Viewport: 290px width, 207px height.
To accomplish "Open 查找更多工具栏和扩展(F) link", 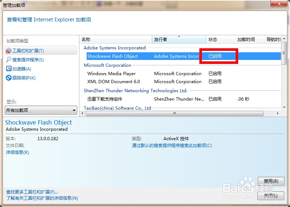I will [x=32, y=192].
